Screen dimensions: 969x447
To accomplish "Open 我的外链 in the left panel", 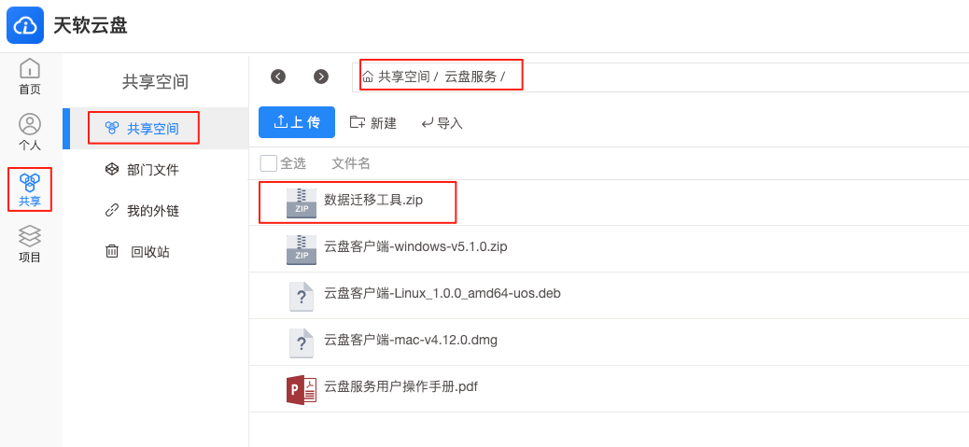I will [152, 210].
